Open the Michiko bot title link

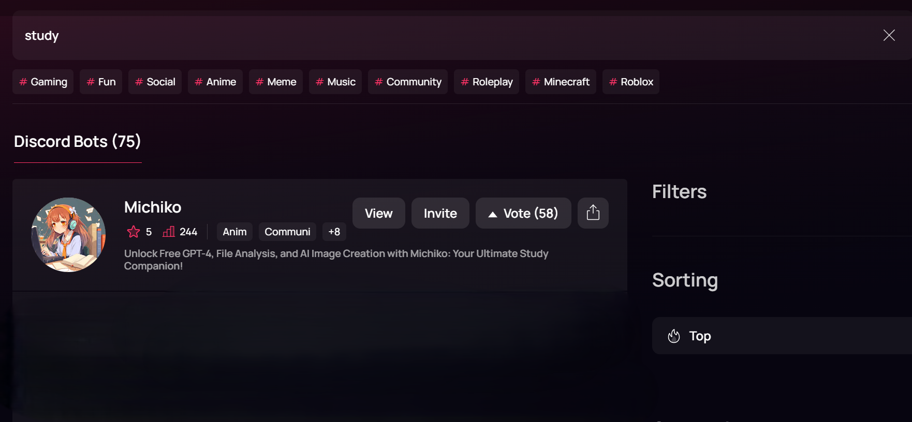[x=153, y=207]
